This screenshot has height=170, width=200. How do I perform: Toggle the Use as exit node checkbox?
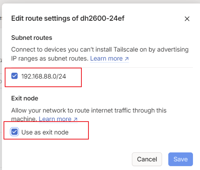click(x=14, y=132)
